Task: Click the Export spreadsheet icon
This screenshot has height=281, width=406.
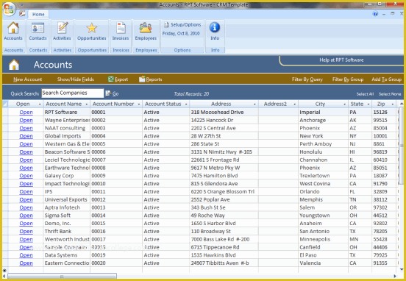Action: 111,79
